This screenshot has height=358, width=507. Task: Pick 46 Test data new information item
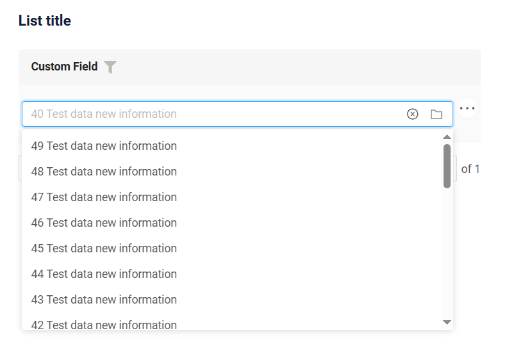coord(231,223)
